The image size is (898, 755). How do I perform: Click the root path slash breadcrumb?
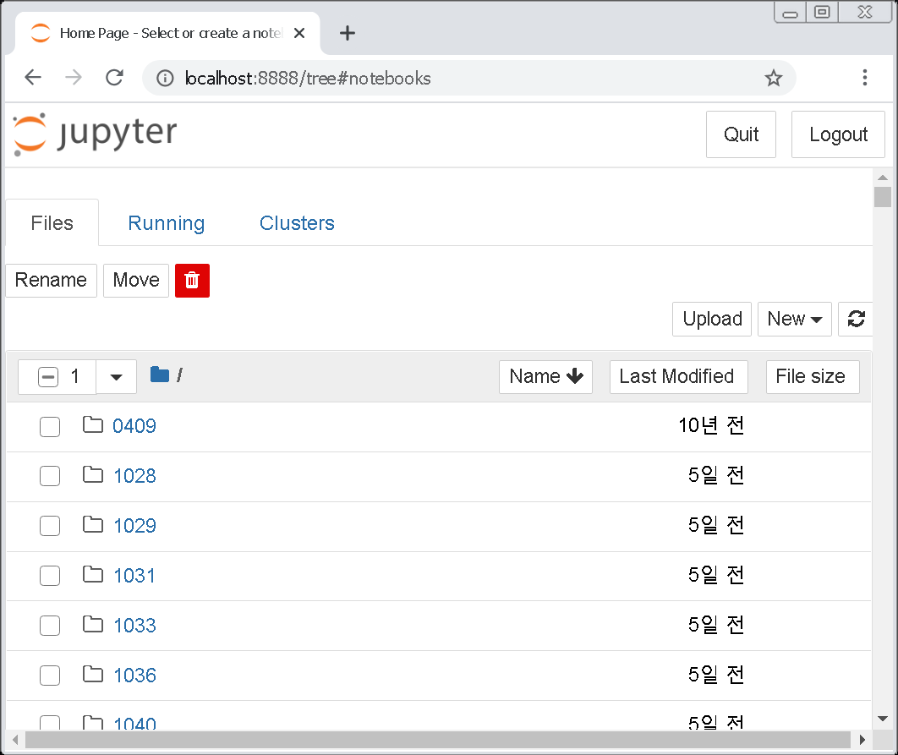click(x=179, y=375)
